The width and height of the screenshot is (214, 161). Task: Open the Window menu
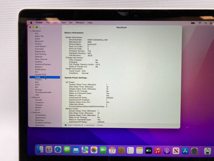click(x=80, y=23)
